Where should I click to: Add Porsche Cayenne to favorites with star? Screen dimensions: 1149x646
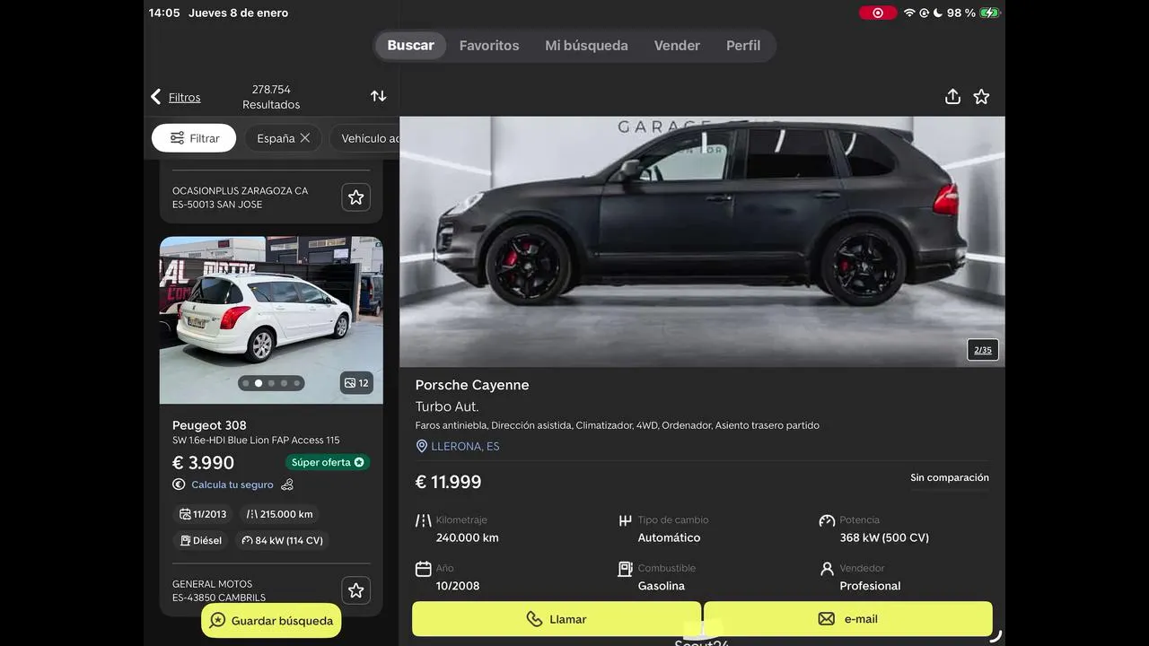click(x=982, y=96)
